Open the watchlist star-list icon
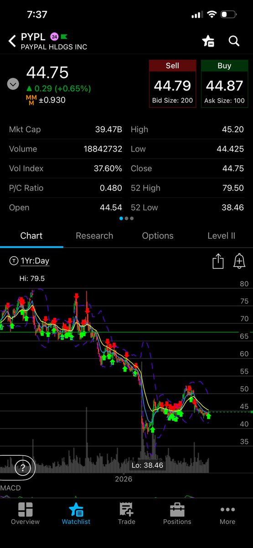This screenshot has height=548, width=253. (x=208, y=42)
